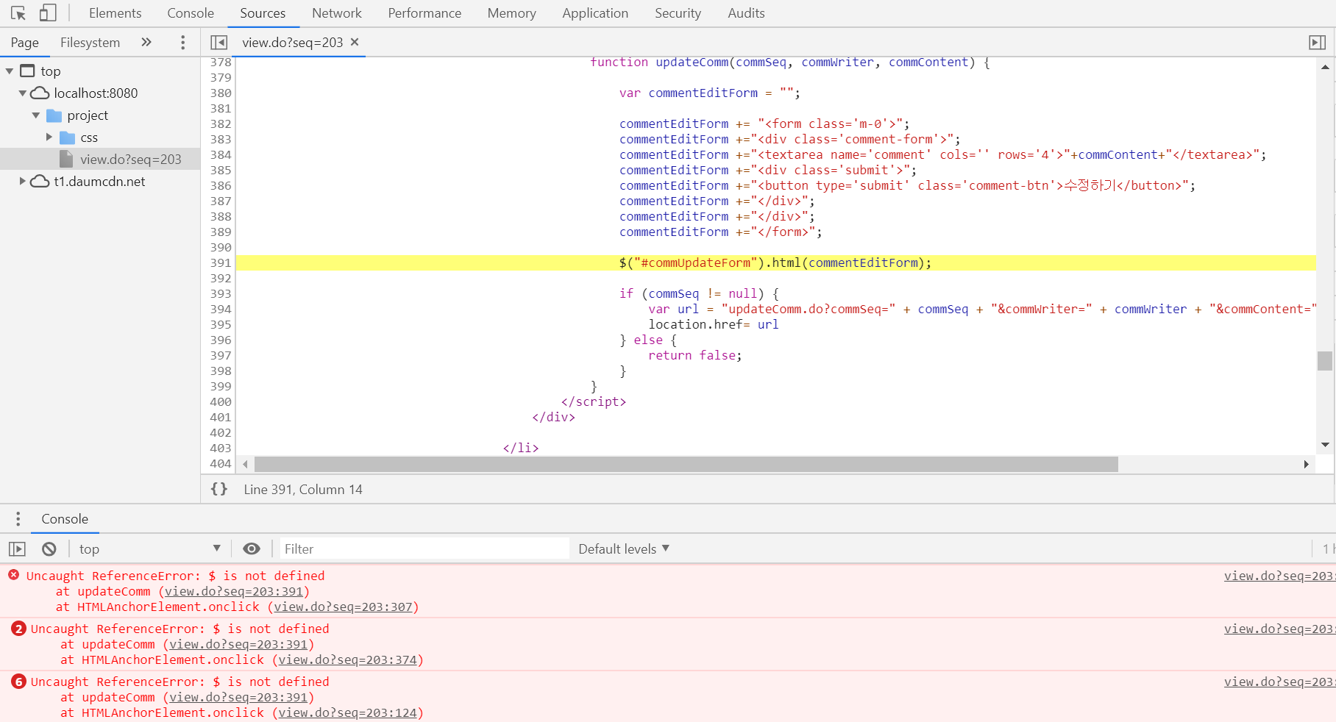Image resolution: width=1336 pixels, height=722 pixels.
Task: Click the vertical scrollbar thumb in editor
Action: coord(1325,361)
